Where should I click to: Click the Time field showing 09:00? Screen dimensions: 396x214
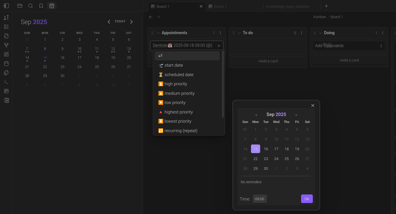[x=260, y=199]
